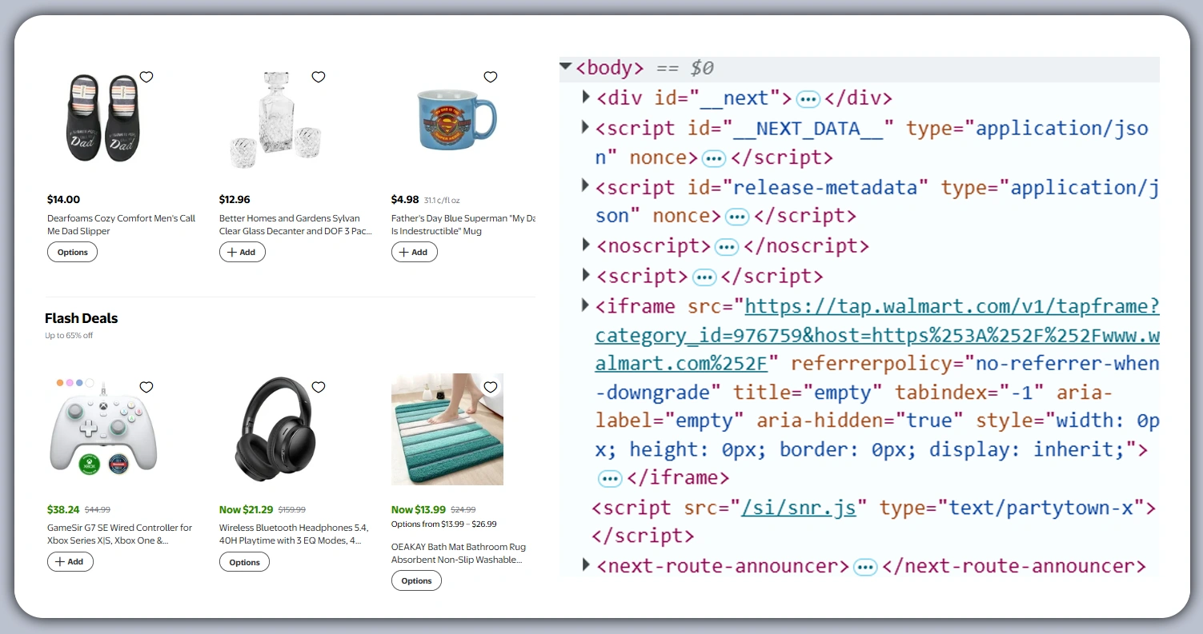Heart the Superman "My Dad" mug
Screen dimensions: 1203x634
(491, 77)
